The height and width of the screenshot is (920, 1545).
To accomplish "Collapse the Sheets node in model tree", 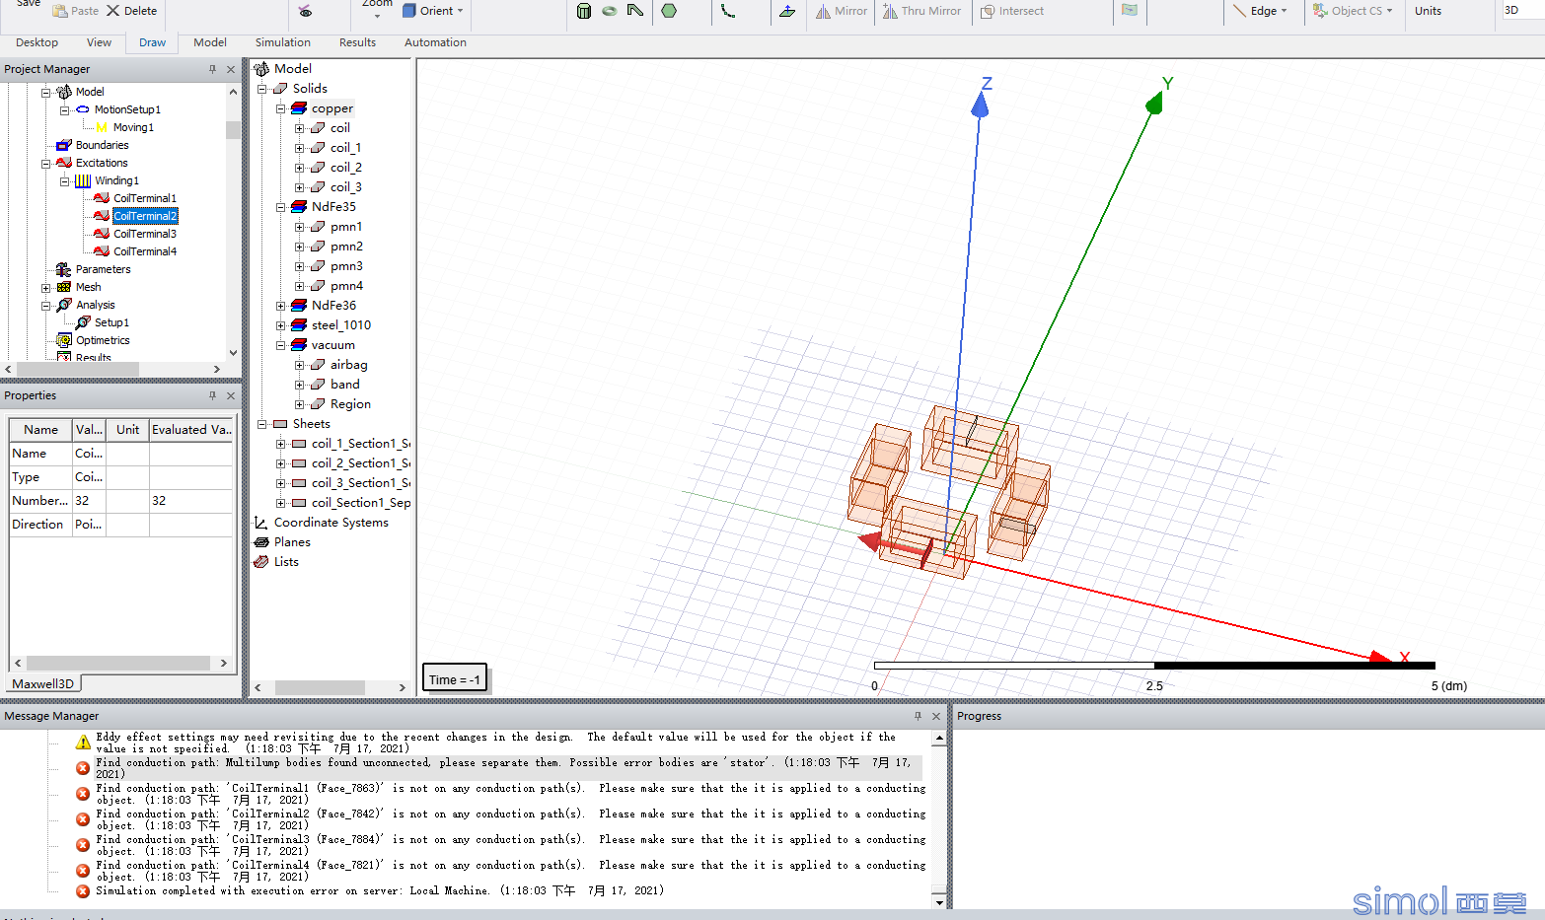I will (x=261, y=424).
